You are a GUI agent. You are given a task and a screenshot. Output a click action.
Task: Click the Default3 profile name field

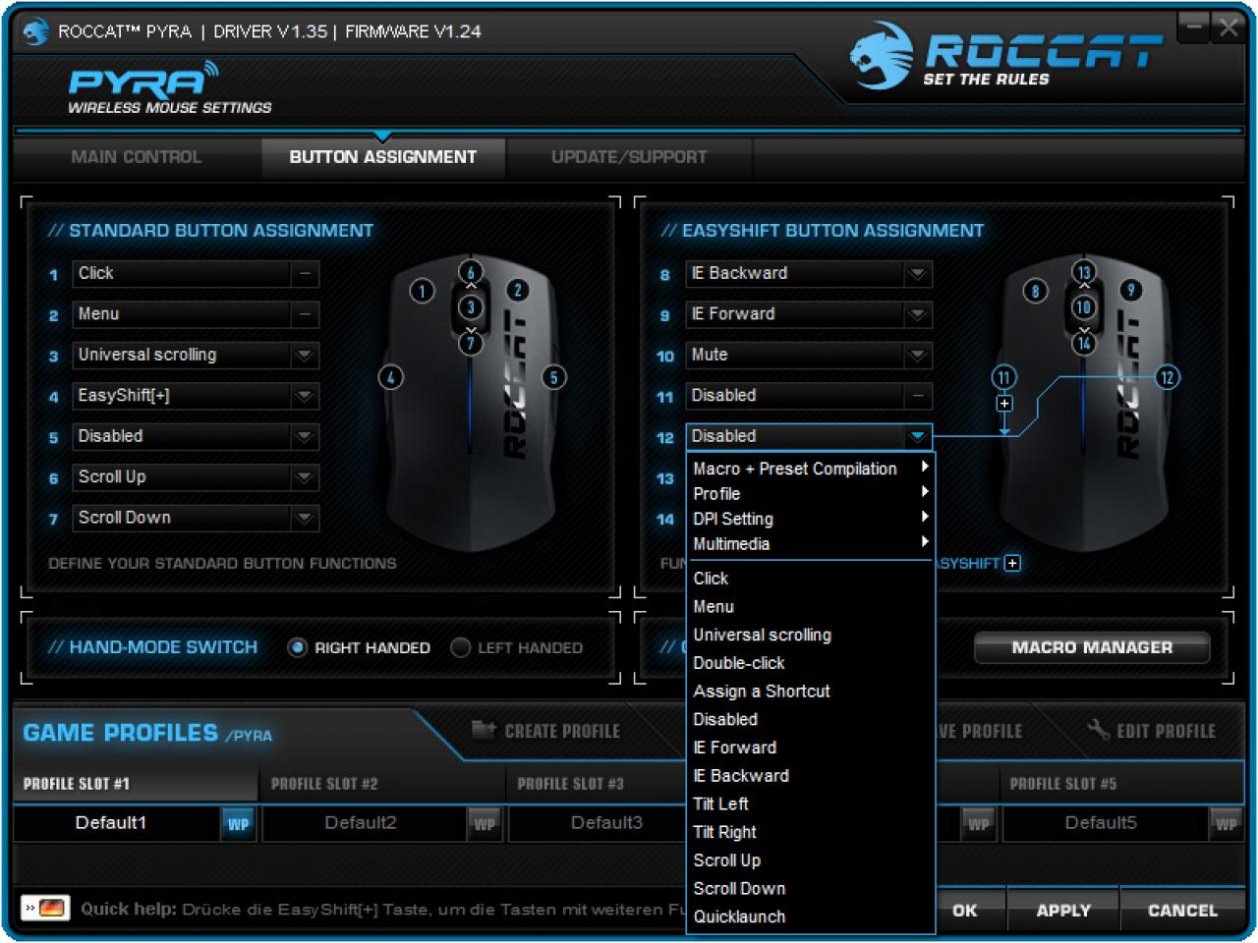(606, 823)
